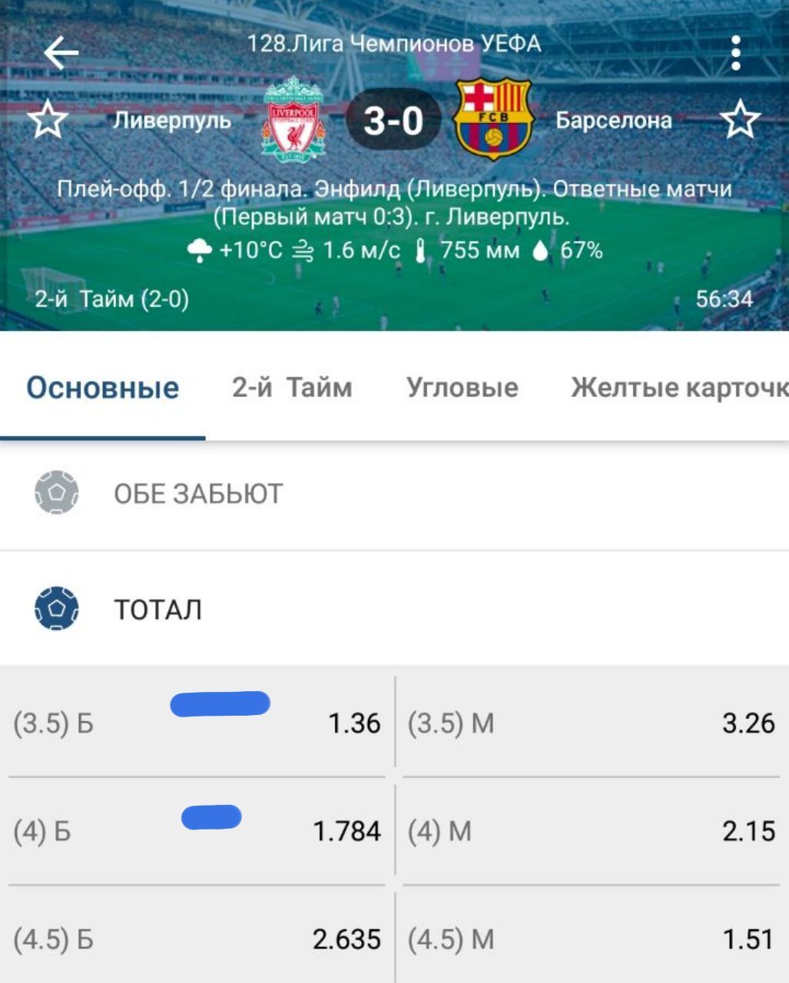Pick (4.5) М at 1.51
This screenshot has height=983, width=789.
[591, 939]
